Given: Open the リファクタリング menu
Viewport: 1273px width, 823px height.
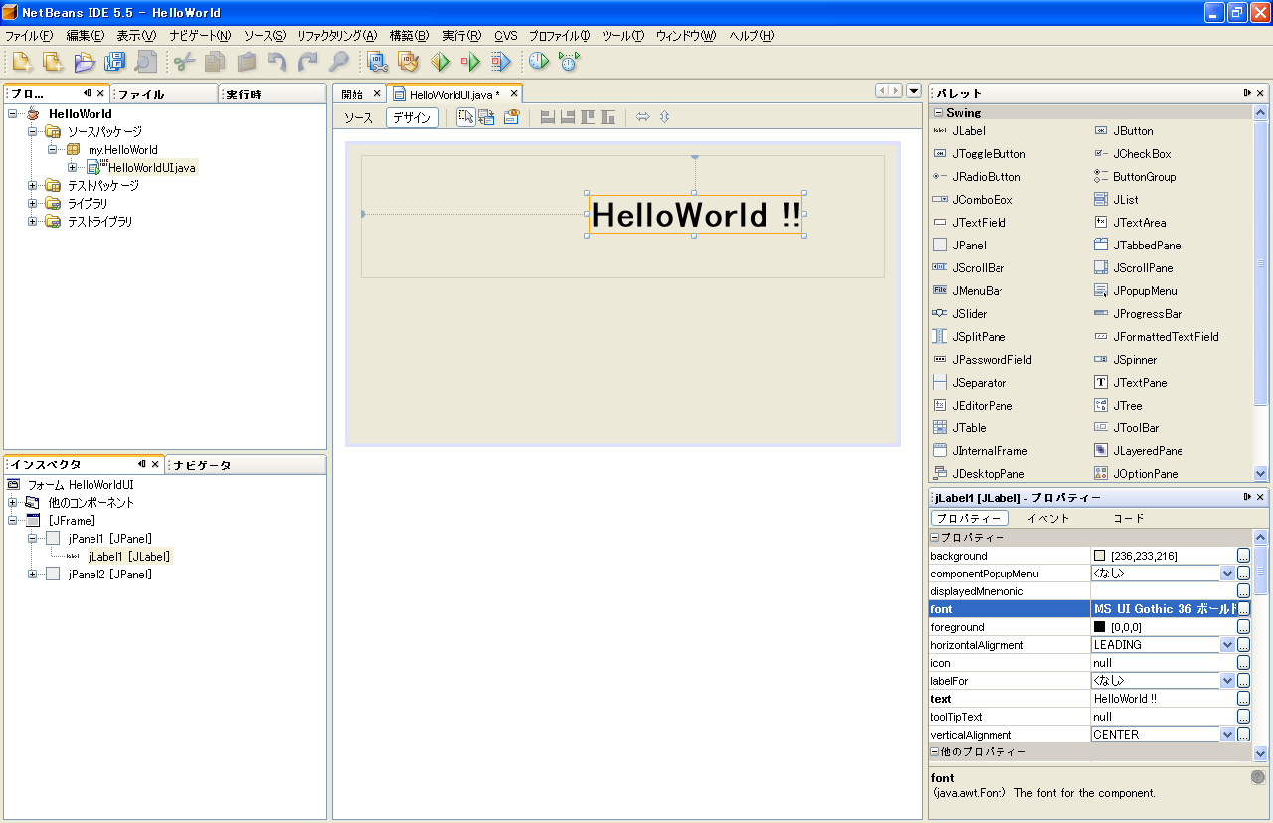Looking at the screenshot, I should [336, 36].
